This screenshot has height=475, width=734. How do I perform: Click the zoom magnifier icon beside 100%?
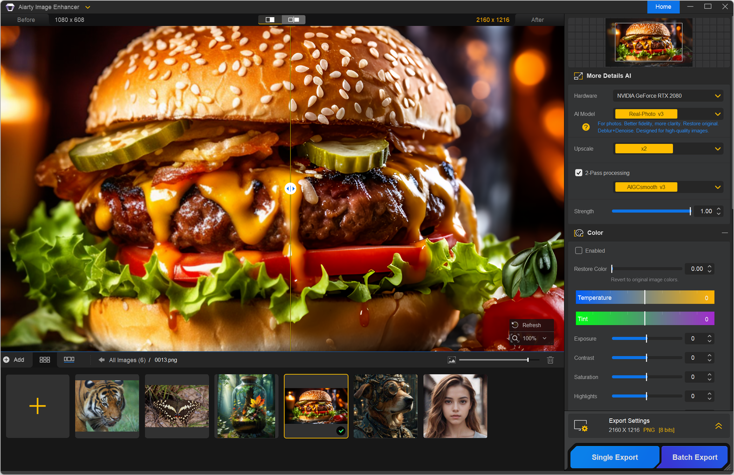(x=515, y=339)
